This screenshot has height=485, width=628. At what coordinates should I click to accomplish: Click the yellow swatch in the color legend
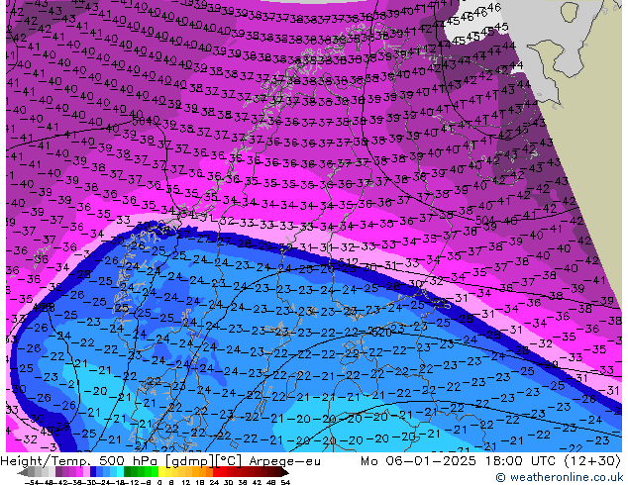pyautogui.click(x=161, y=471)
